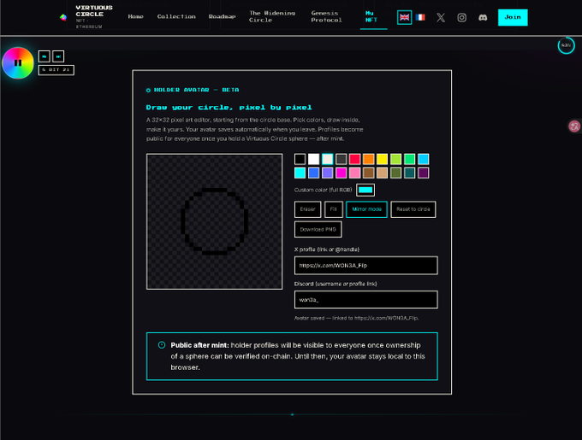Screen dimensions: 582x440
Task: Click Download PNG button
Action: 318,229
